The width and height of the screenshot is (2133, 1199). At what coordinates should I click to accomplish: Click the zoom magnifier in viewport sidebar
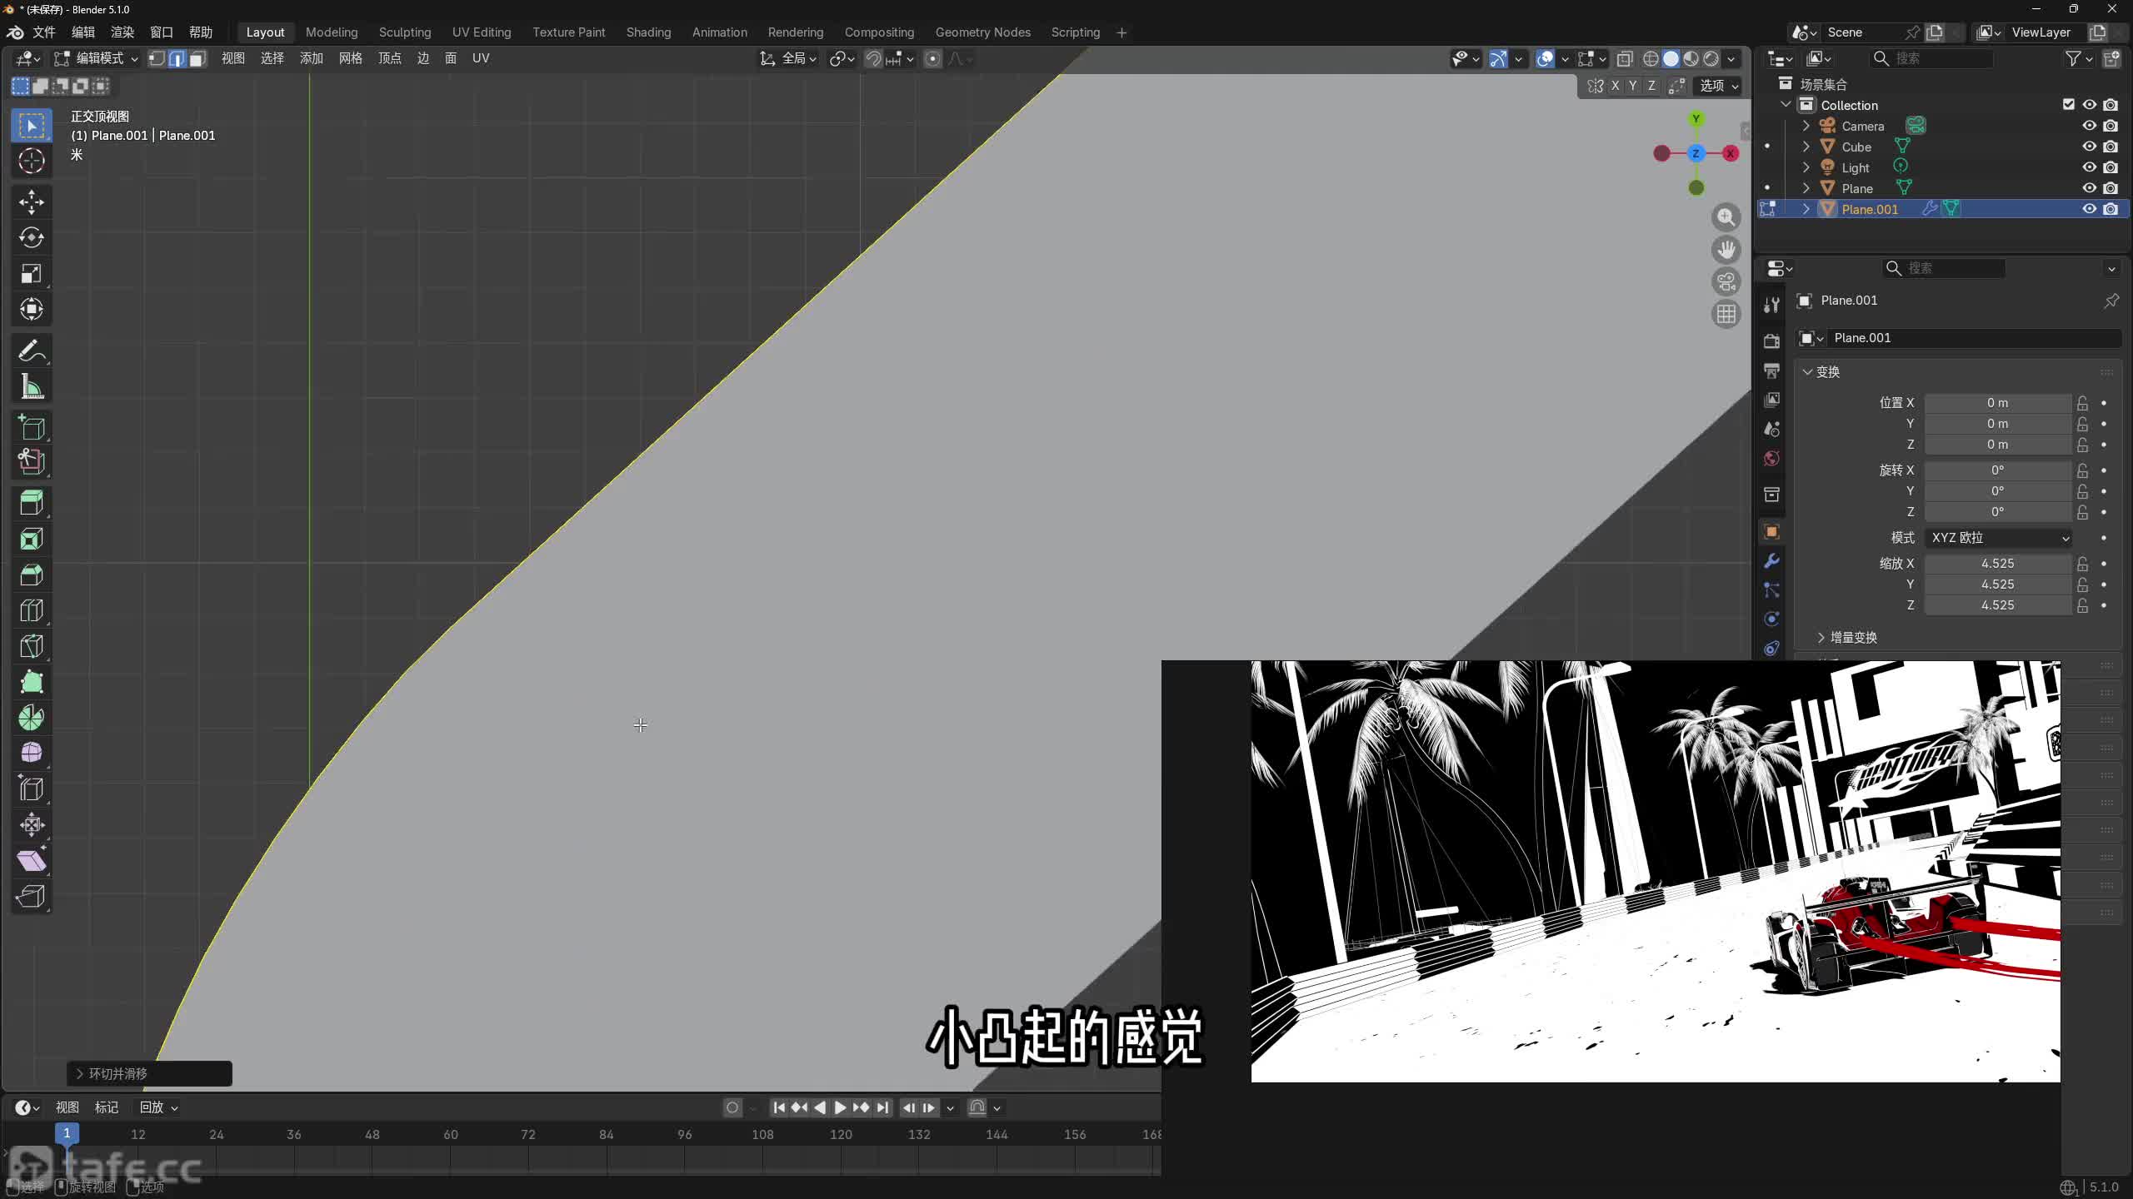point(1726,217)
